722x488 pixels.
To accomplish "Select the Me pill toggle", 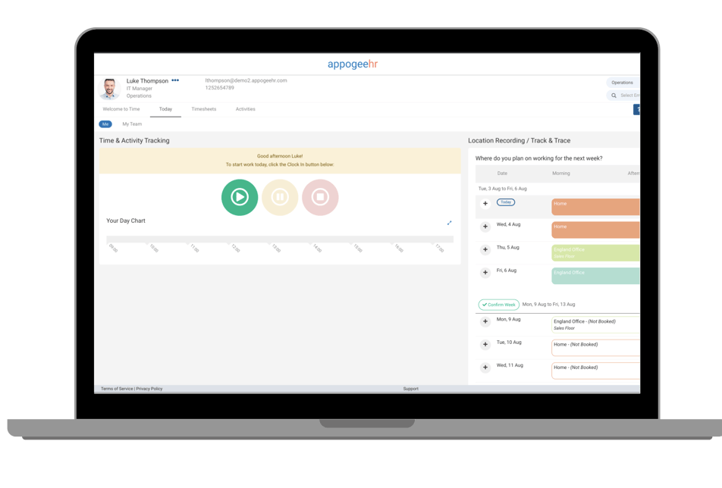I will (106, 123).
